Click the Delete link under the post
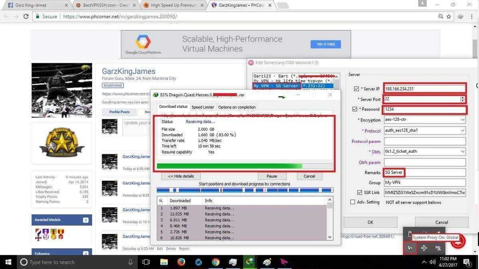Image resolution: width=479 pixels, height=269 pixels. 171,249
